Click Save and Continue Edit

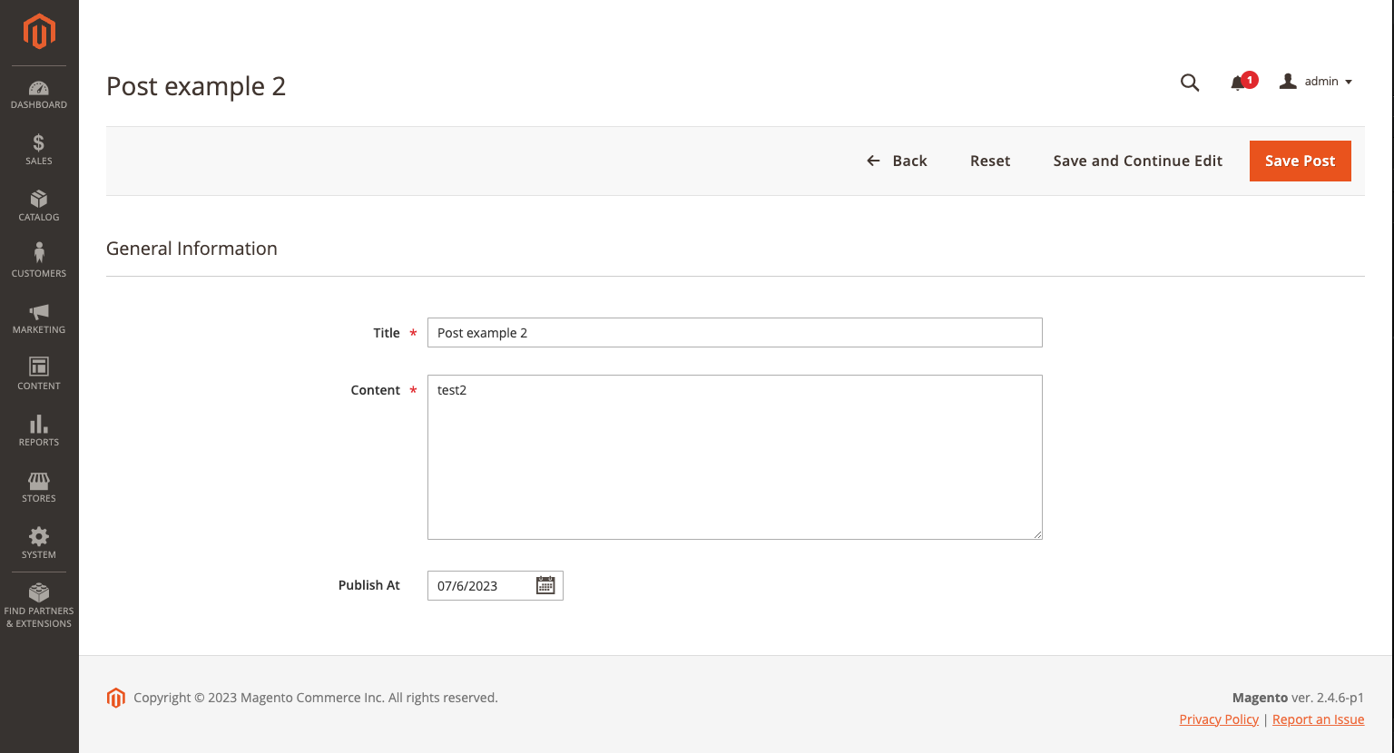pos(1137,161)
